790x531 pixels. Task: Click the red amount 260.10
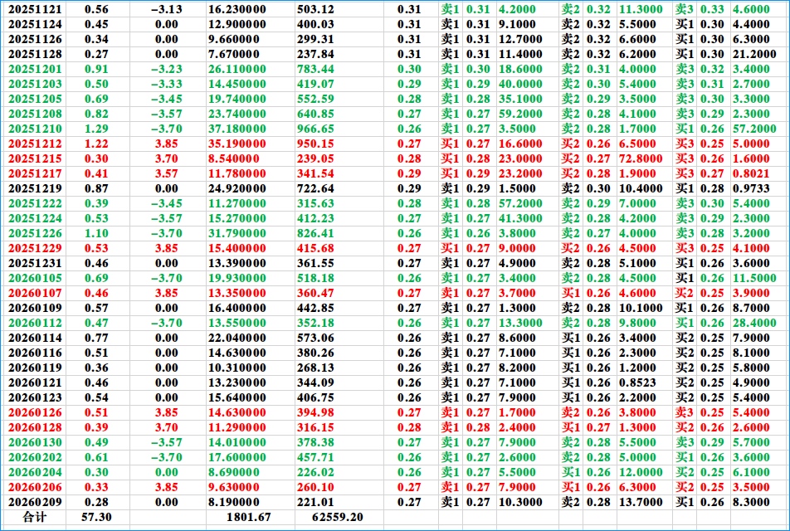point(315,487)
